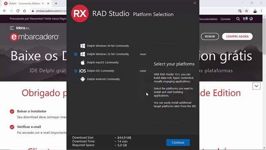This screenshot has width=266, height=150.
Task: Click the 844,9 MB download size value
Action: click(x=123, y=137)
